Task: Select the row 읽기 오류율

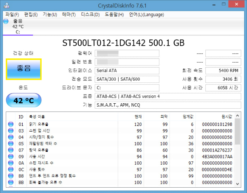Action: pos(121,124)
